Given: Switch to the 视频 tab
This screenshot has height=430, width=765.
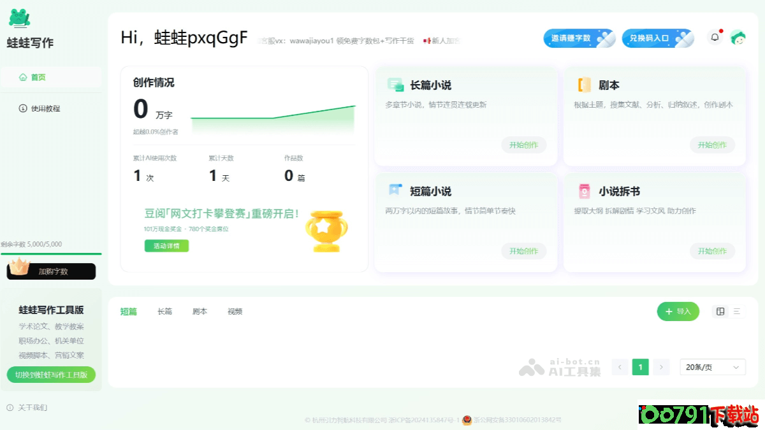Looking at the screenshot, I should [x=235, y=312].
